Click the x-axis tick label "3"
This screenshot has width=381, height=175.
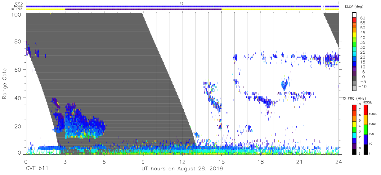coord(65,162)
